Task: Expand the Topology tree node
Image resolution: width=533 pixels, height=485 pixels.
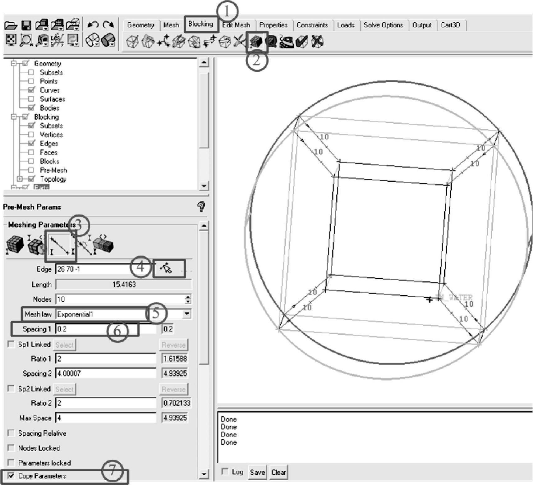Action: point(20,179)
